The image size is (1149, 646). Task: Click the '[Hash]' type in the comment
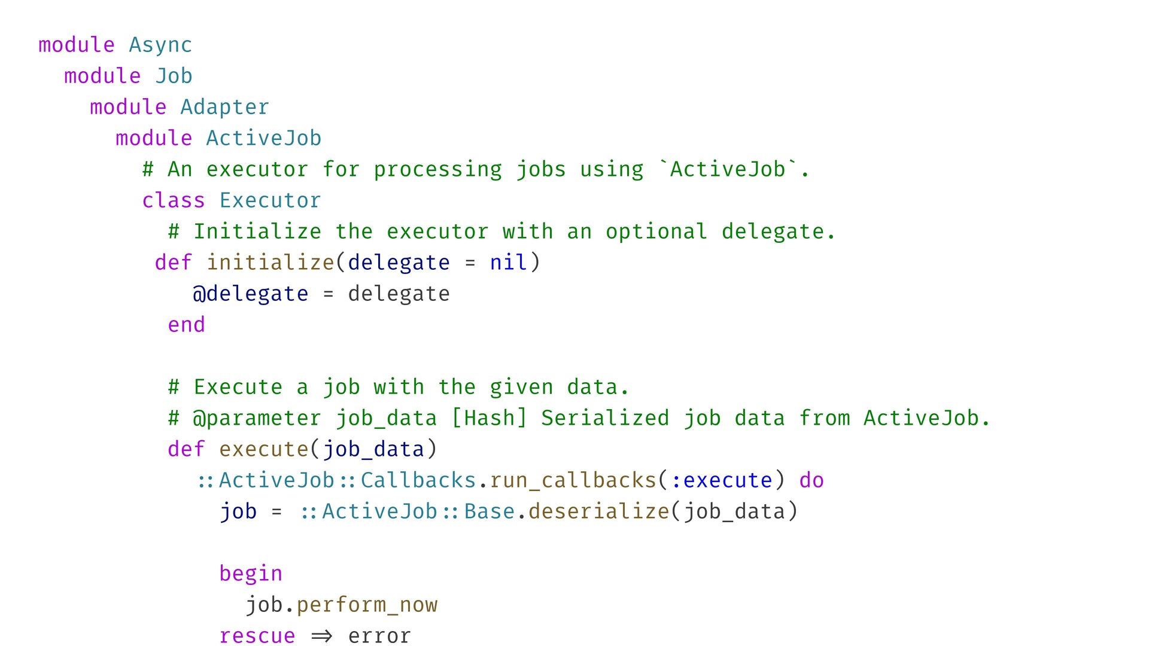489,419
